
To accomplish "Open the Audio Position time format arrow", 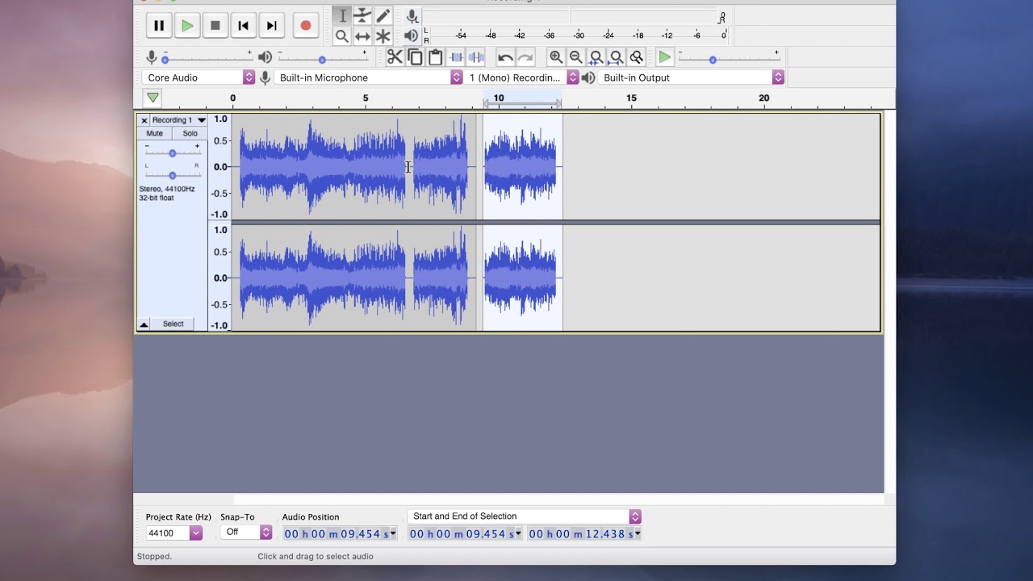I will coord(393,533).
